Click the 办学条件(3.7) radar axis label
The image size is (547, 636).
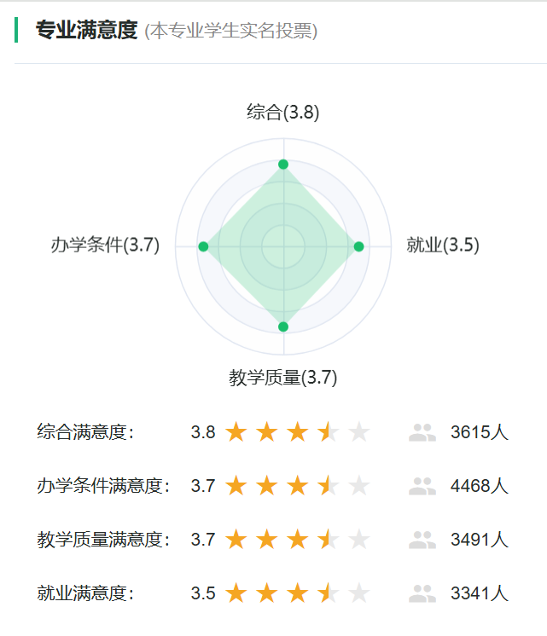coord(105,246)
